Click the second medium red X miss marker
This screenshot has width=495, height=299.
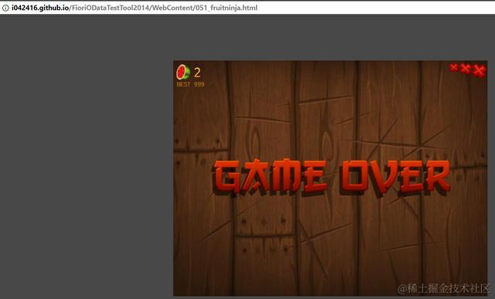click(x=466, y=69)
